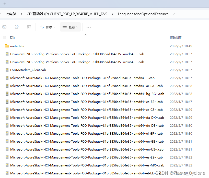This screenshot has width=209, height=178.
Task: Select Downlevel-NLS-Sorting-Versions wow64~~.cab file name
Action: pyautogui.click(x=77, y=62)
